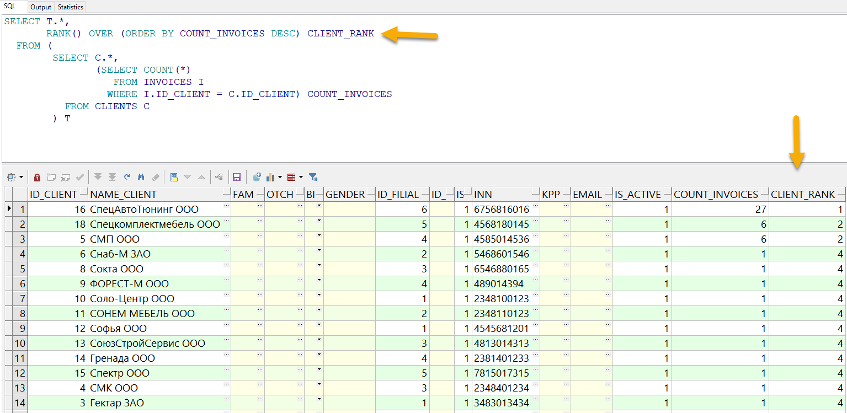The width and height of the screenshot is (847, 413).
Task: Click the fetch all records icon
Action: [x=111, y=176]
